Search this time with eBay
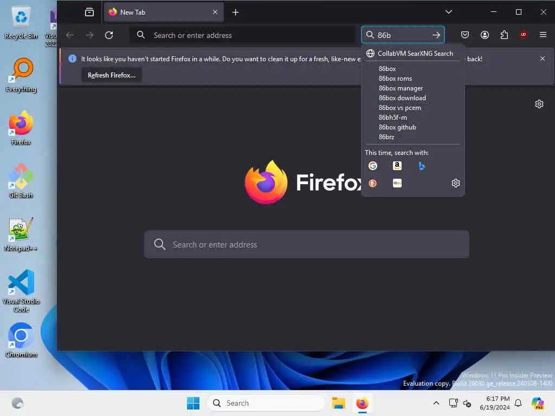 [x=397, y=183]
